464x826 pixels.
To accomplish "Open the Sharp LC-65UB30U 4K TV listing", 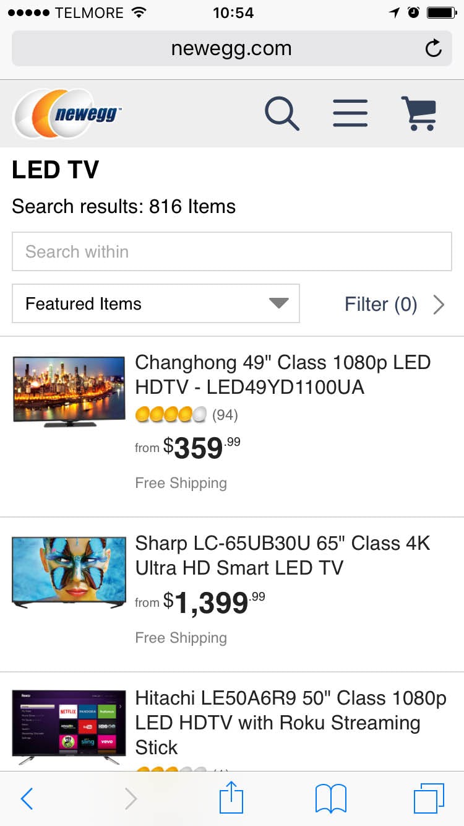I will tap(283, 555).
